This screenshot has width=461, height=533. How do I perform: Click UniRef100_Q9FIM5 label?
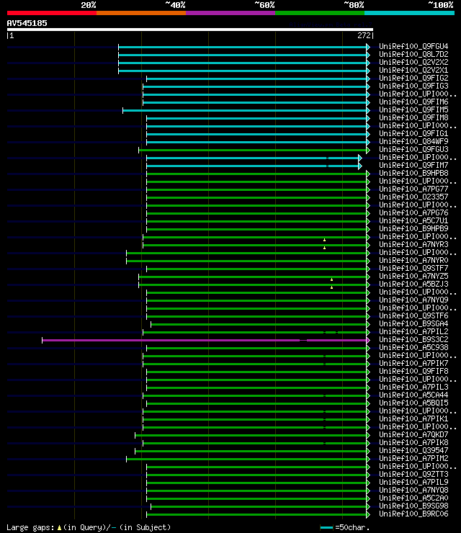click(x=413, y=109)
